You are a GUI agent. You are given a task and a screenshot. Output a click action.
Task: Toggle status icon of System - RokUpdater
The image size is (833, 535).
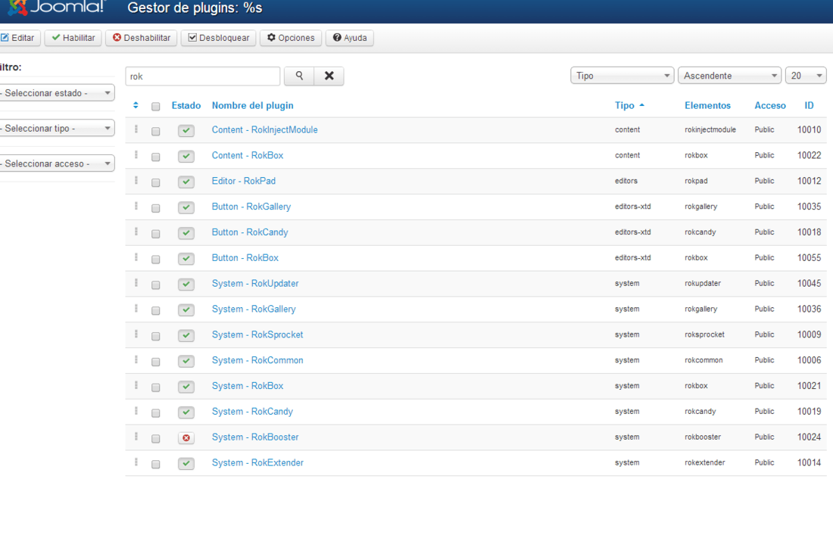[186, 284]
